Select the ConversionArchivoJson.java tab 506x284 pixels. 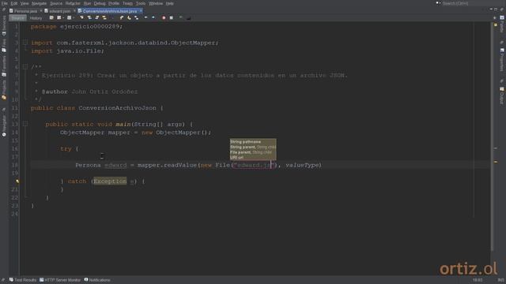(x=109, y=11)
